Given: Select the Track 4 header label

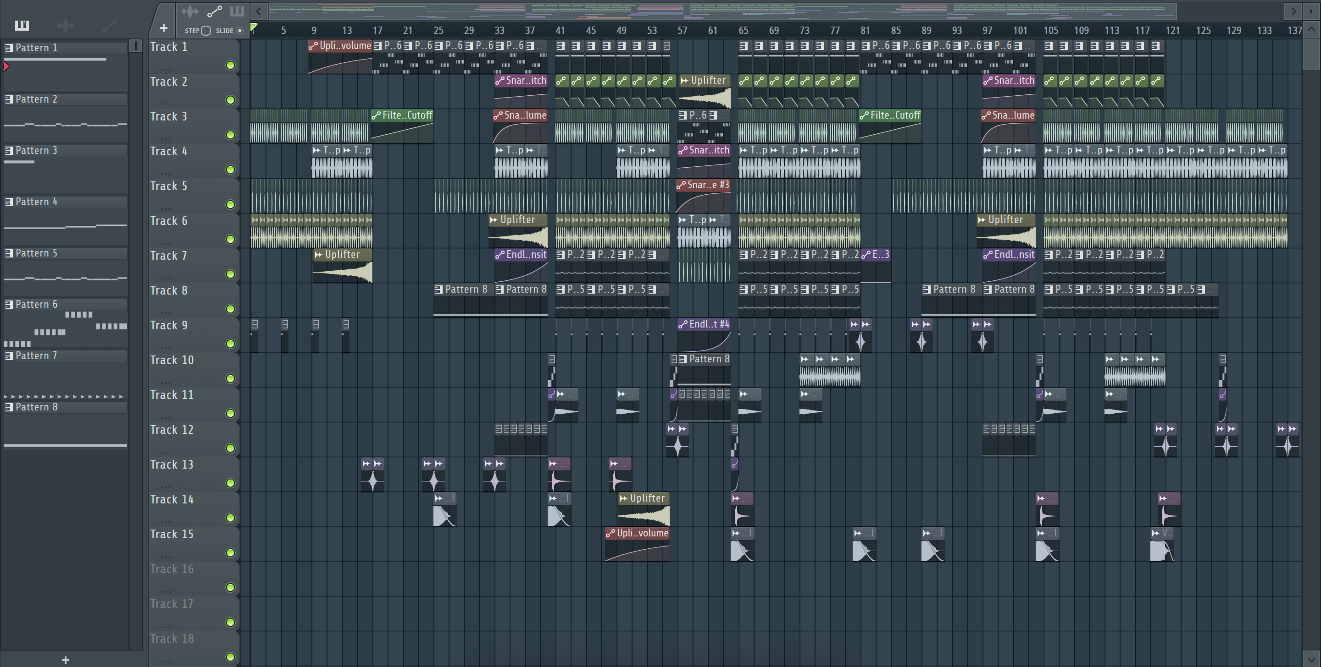Looking at the screenshot, I should click(169, 151).
